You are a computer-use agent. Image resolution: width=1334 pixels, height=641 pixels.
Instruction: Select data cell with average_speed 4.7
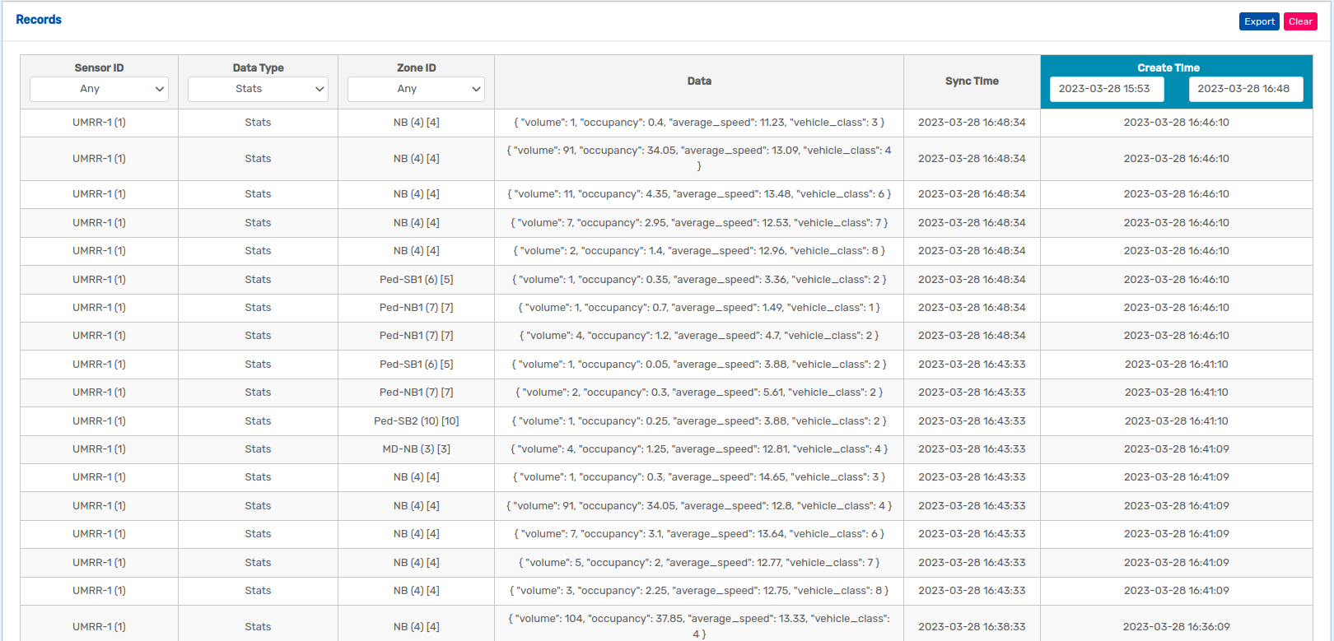699,336
